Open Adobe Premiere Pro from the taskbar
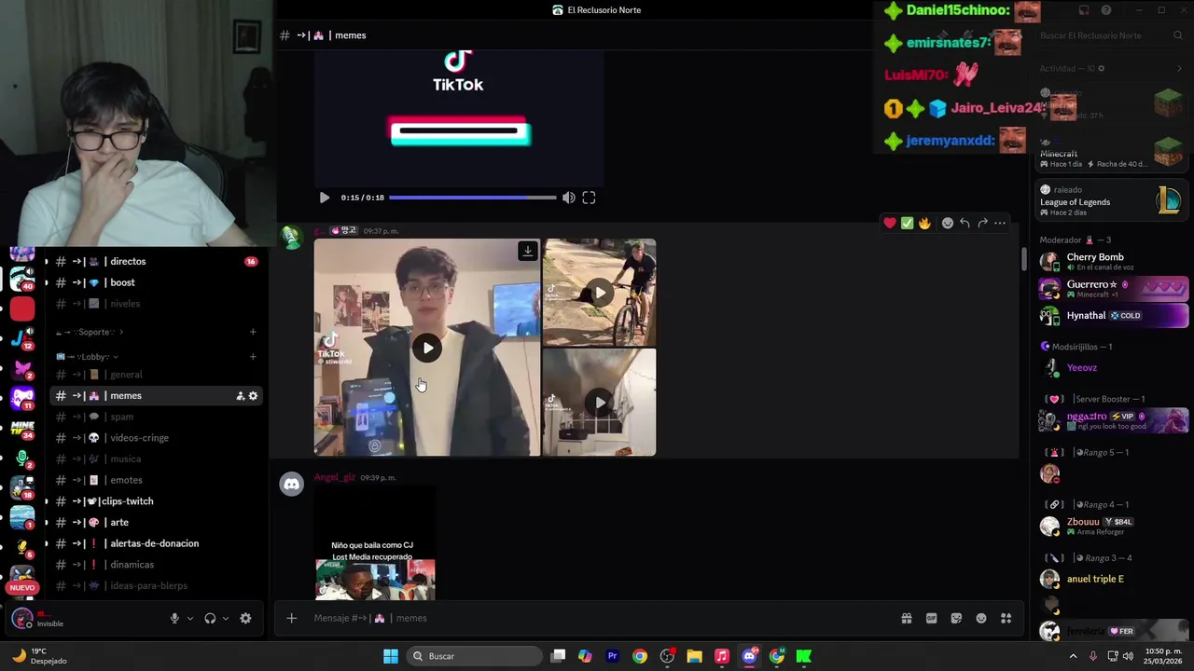The image size is (1194, 671). click(612, 656)
